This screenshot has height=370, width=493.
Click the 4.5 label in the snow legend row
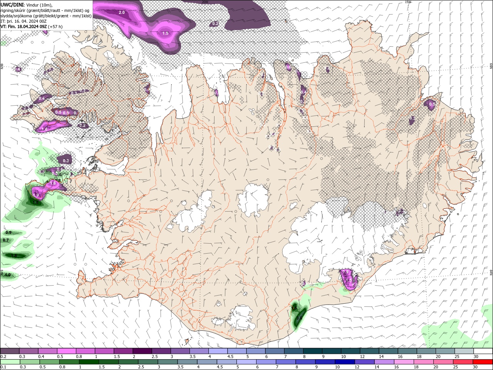point(230,357)
